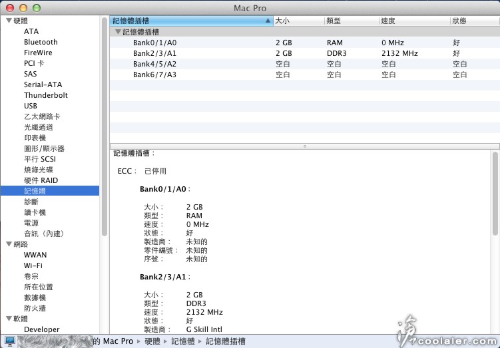Click the green zoom window button
This screenshot has width=500, height=348.
tap(36, 7)
